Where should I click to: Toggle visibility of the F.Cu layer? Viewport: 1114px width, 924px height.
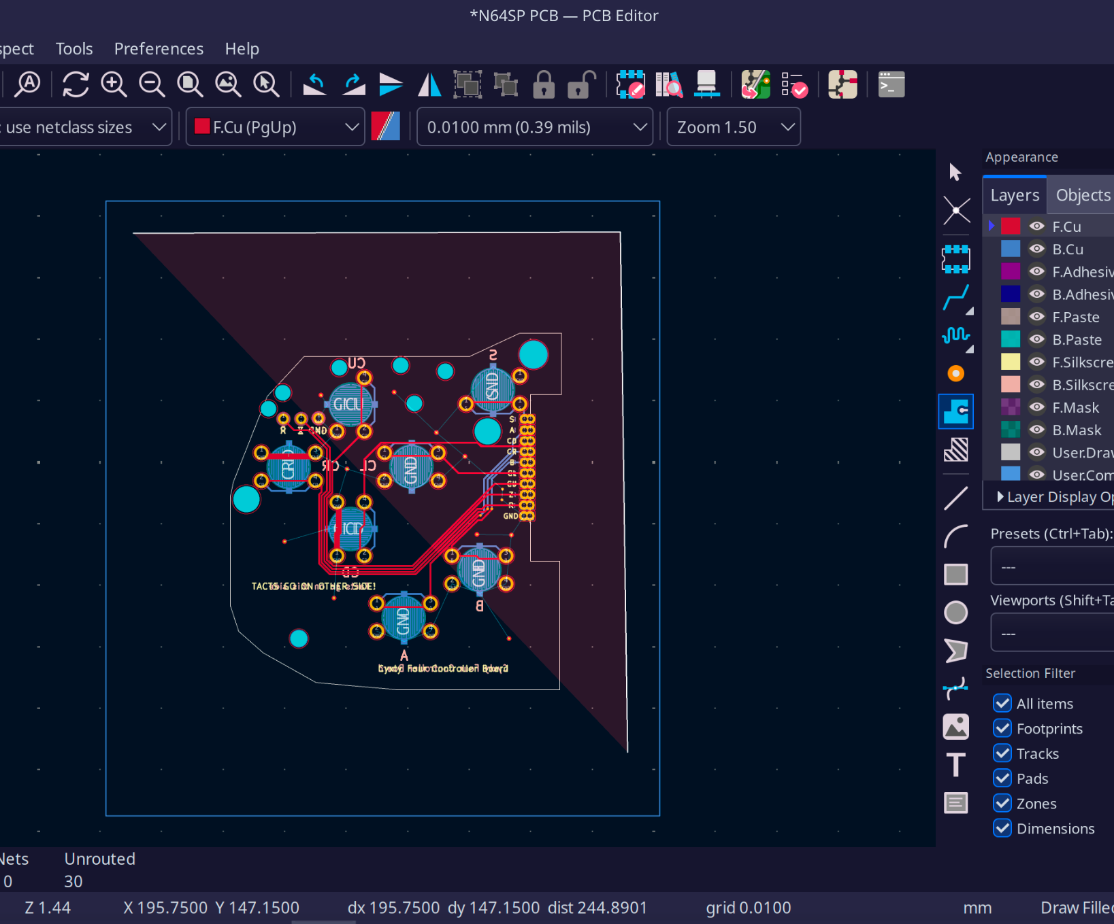point(1036,226)
